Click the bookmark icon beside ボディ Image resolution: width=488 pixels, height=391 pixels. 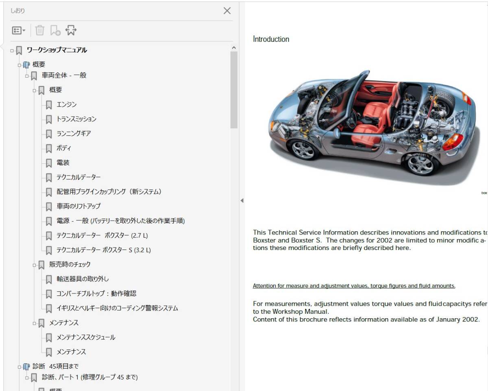(x=49, y=148)
